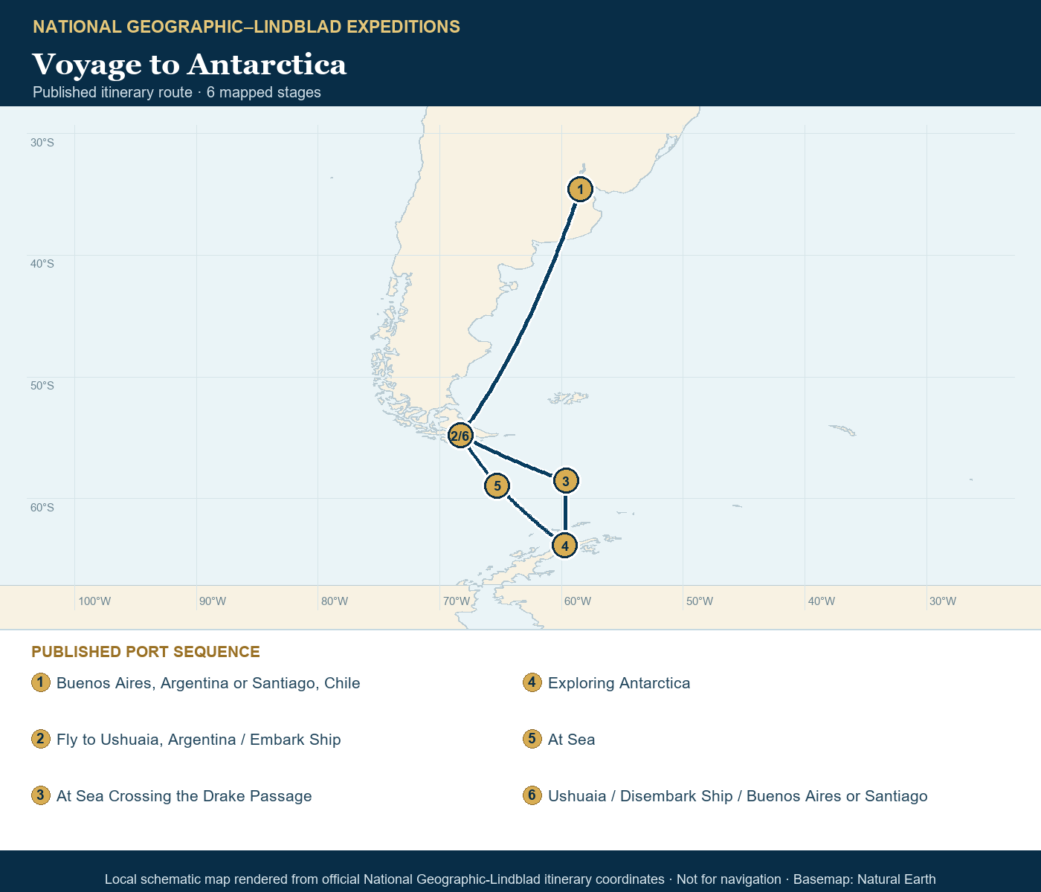Select the 30°W longitude label
Image resolution: width=1041 pixels, height=892 pixels.
[x=943, y=601]
